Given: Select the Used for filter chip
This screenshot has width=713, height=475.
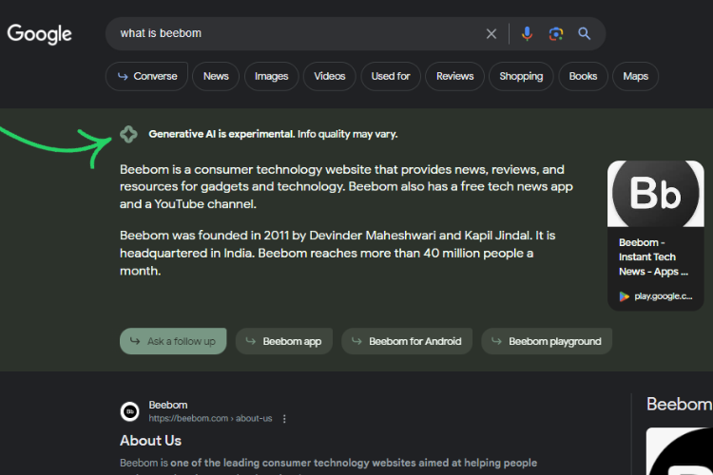Looking at the screenshot, I should (x=391, y=76).
